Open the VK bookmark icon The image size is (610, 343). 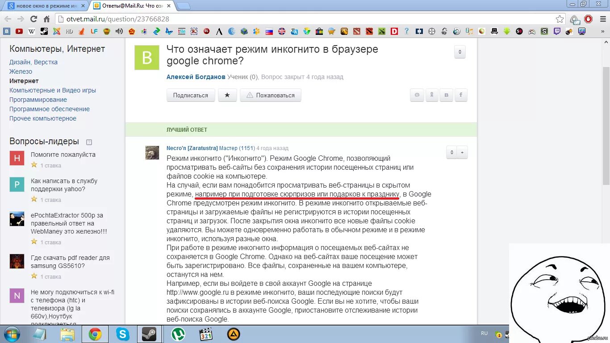(x=7, y=31)
